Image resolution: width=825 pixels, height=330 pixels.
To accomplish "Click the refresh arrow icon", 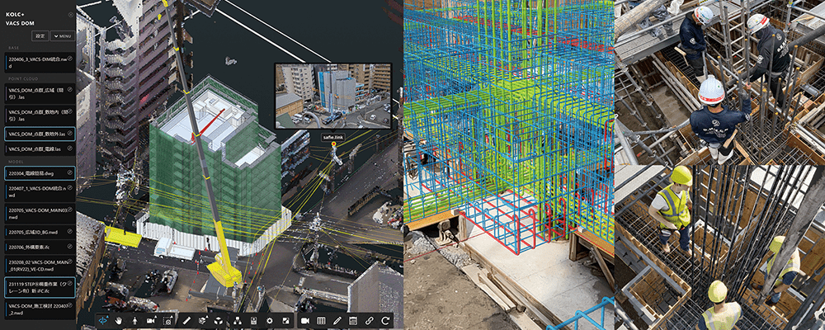I will coord(386,320).
